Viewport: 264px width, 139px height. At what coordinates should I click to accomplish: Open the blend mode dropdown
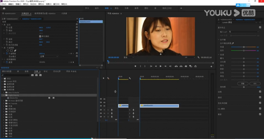48,56
